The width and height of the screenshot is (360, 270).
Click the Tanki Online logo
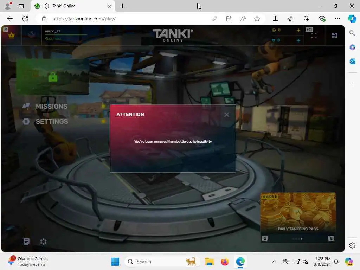pos(173,36)
